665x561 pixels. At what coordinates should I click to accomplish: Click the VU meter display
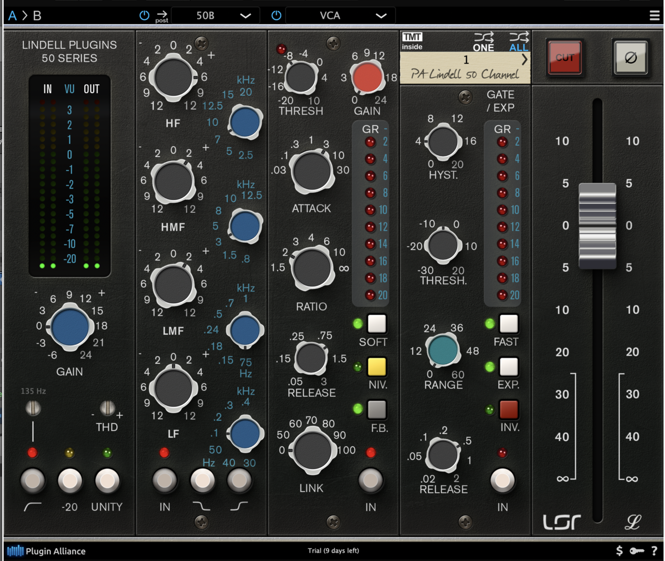pos(69,176)
